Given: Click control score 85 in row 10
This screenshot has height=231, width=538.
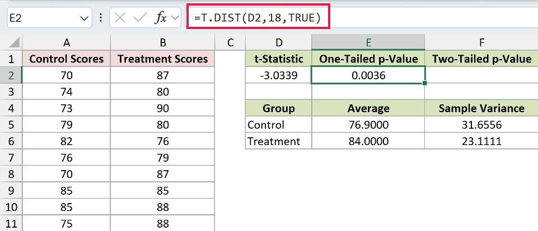Looking at the screenshot, I should coord(67,207).
